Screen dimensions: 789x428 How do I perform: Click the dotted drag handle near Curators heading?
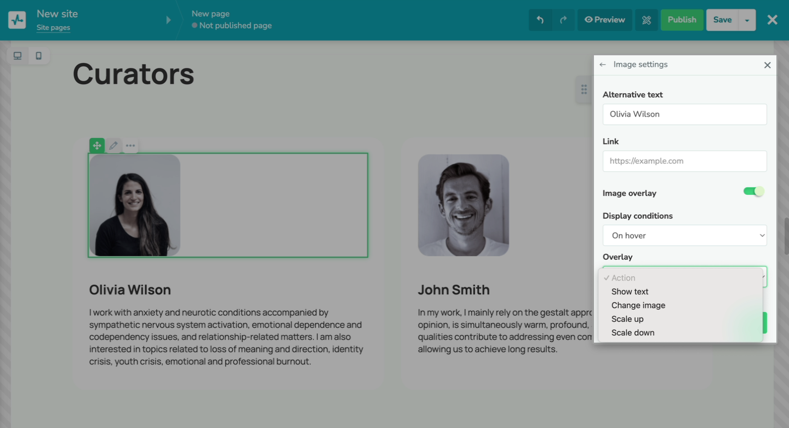[x=584, y=89]
